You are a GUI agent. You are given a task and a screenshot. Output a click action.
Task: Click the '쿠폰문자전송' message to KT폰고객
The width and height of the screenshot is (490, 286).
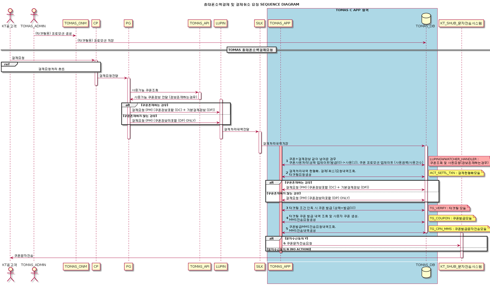(x=23, y=256)
